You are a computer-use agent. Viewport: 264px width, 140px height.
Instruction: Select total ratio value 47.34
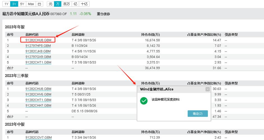[x=217, y=116]
